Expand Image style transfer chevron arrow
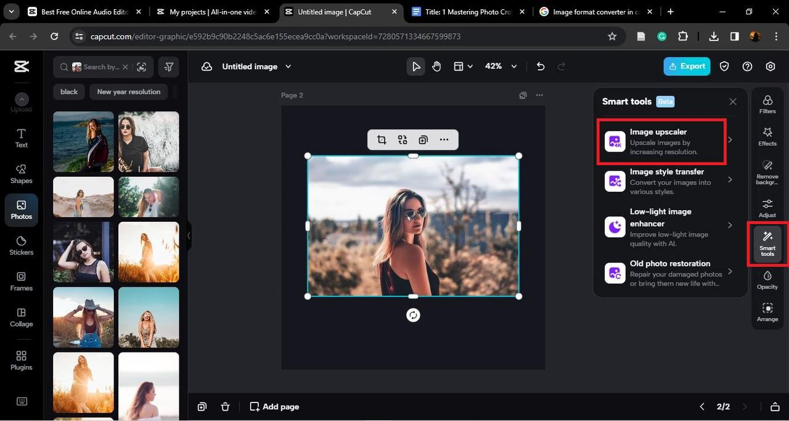 click(x=730, y=180)
